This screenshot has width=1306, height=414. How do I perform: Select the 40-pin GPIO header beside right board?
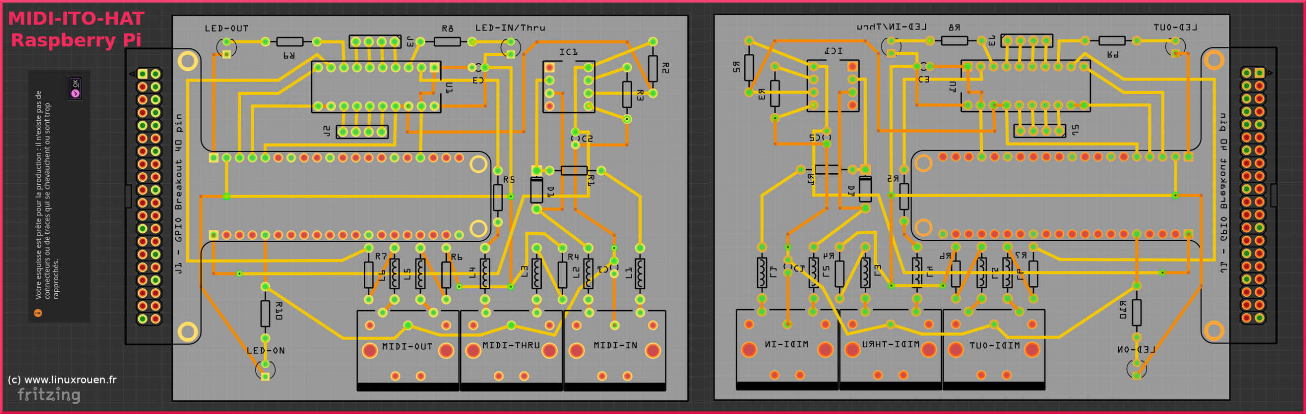[x=1253, y=196]
